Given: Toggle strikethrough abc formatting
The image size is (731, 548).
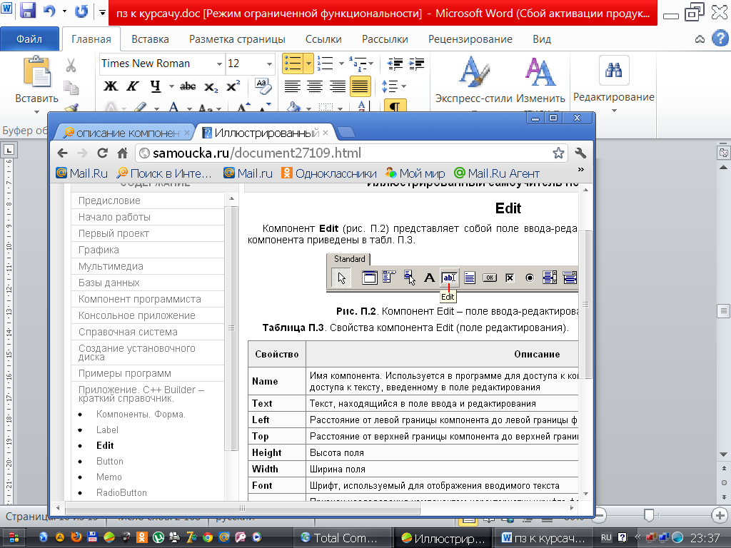Looking at the screenshot, I should pos(188,86).
